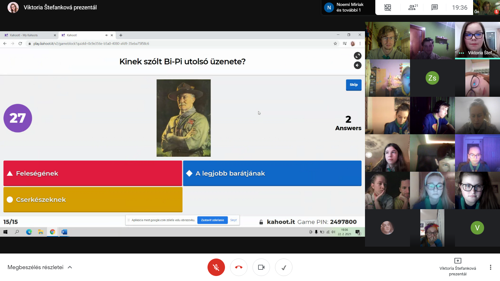500x281 pixels.
Task: Click the Bi-Pi portrait image
Action: (x=184, y=118)
